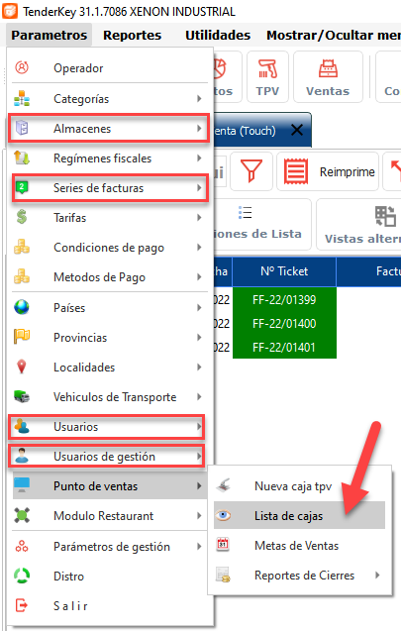The width and height of the screenshot is (401, 631).
Task: Reimprime the ticket using the button
Action: 328,171
